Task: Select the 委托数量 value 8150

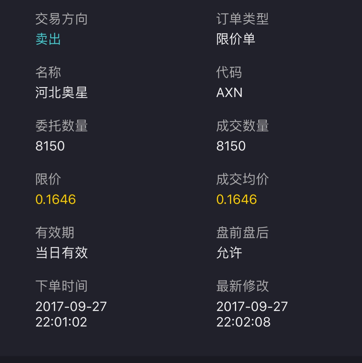Action: click(x=50, y=146)
